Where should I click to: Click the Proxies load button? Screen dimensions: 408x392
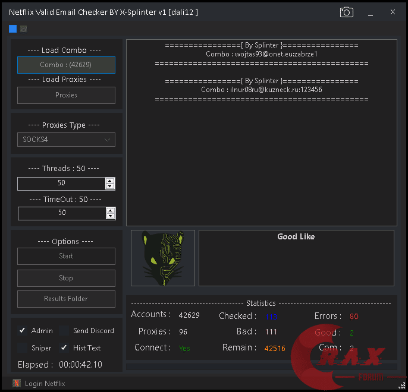[66, 95]
